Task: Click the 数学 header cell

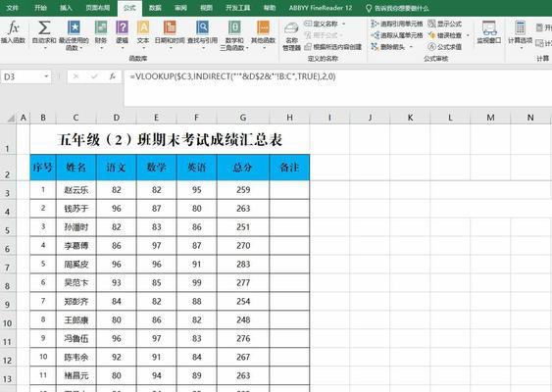Action: [x=157, y=168]
